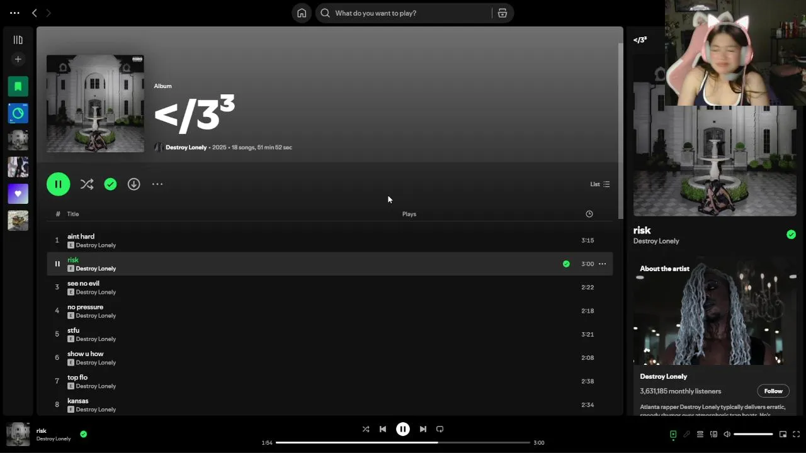Open the Browse icon in search bar
Screen dimensions: 806x453
coord(502,13)
